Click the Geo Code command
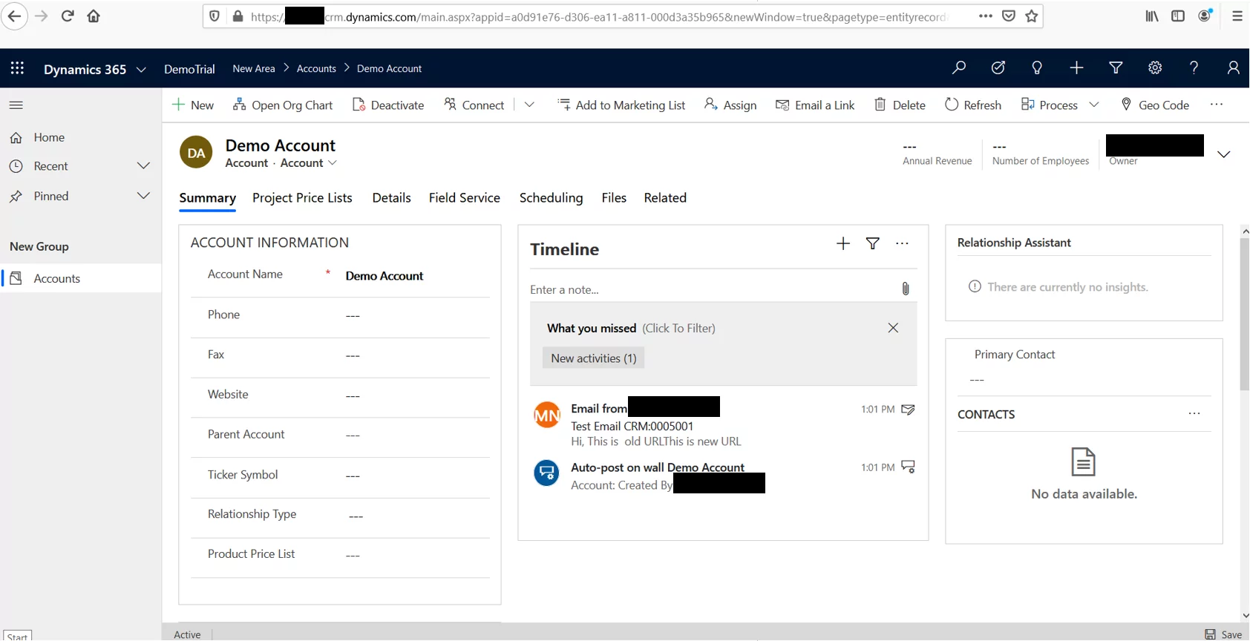Viewport: 1250px width, 641px height. click(1155, 105)
